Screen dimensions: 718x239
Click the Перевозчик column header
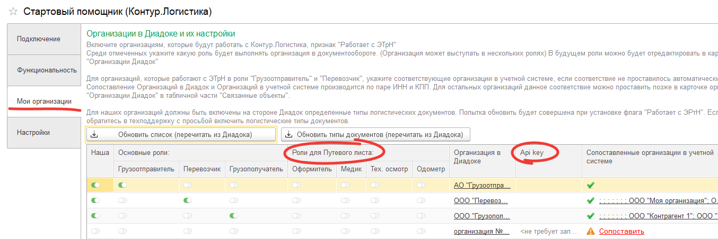click(x=202, y=169)
